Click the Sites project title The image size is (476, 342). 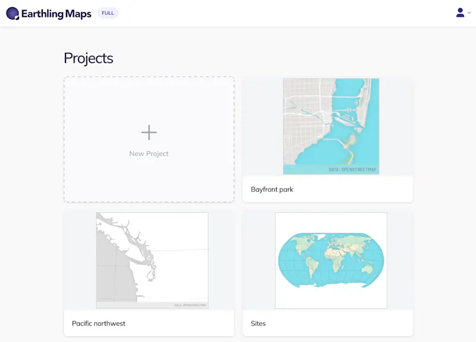coord(258,324)
